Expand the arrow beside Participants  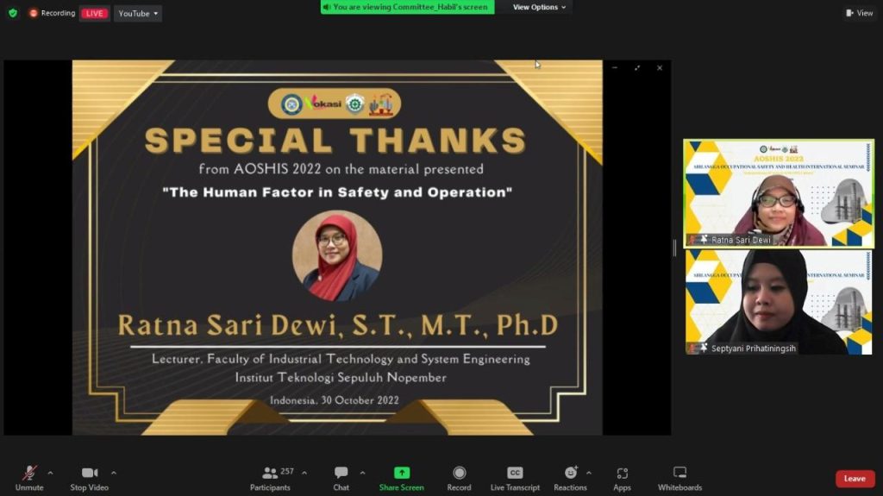click(304, 473)
